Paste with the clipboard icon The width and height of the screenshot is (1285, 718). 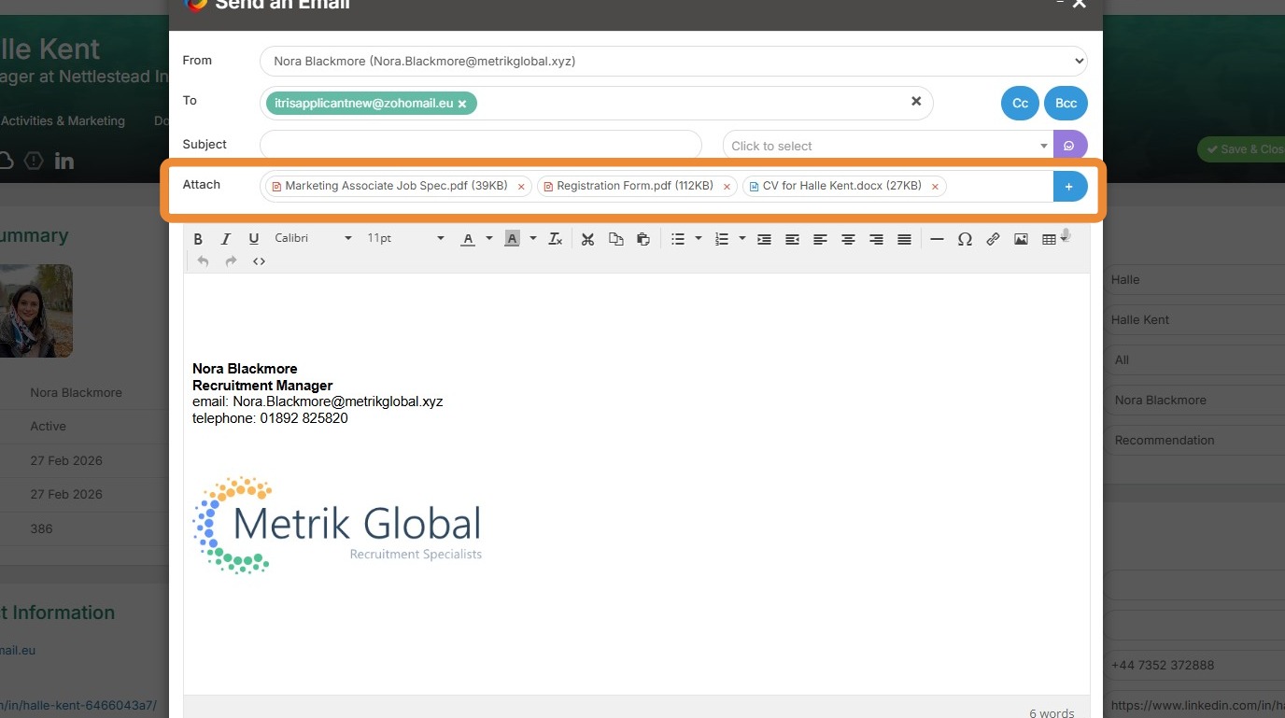[x=642, y=239]
